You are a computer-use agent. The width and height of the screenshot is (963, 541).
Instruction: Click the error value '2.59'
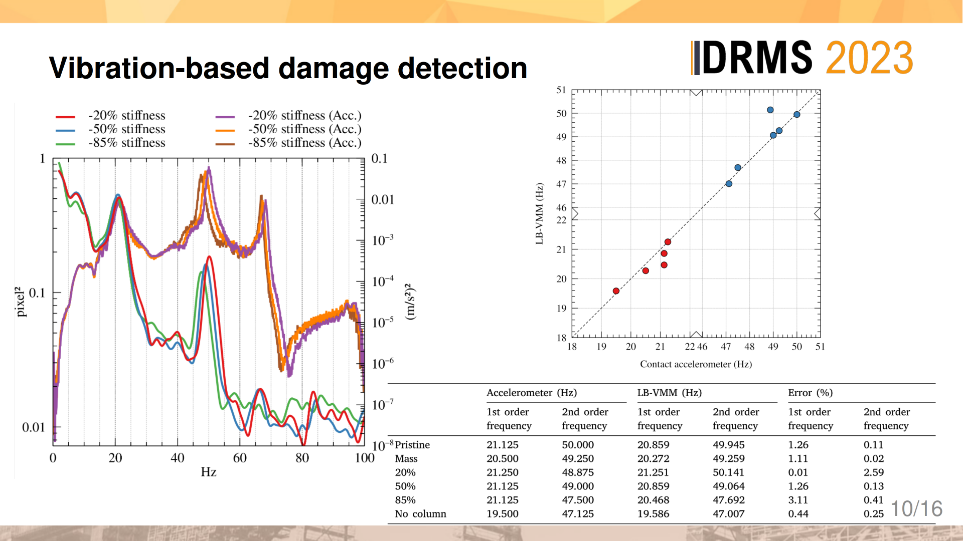click(873, 472)
